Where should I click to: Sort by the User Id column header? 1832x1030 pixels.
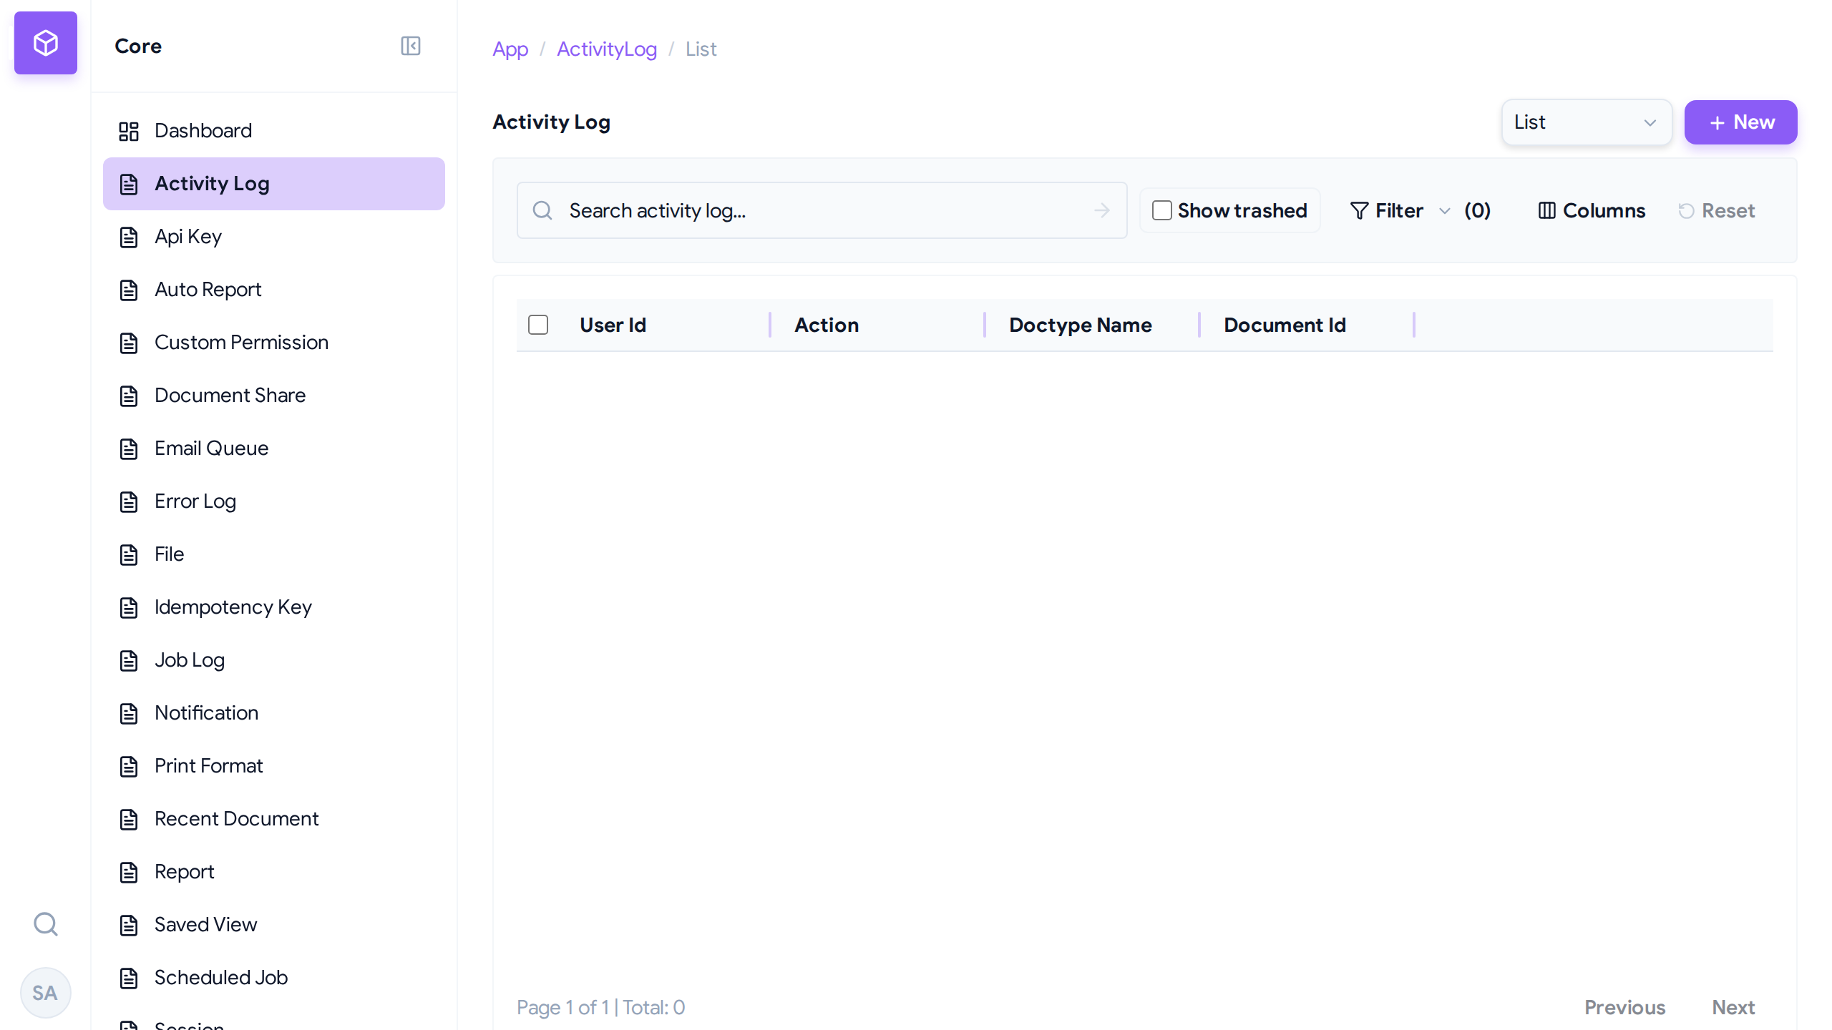coord(613,325)
